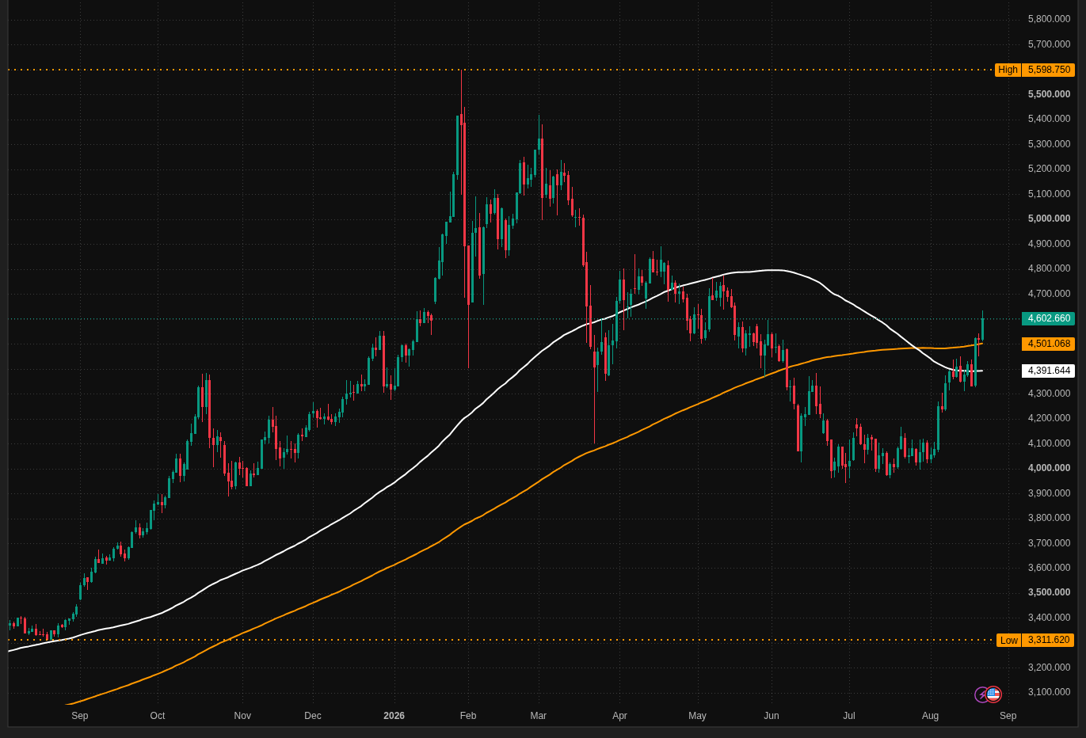Viewport: 1086px width, 738px height.
Task: Click the 4,800.000 price axis label
Action: pos(1049,268)
